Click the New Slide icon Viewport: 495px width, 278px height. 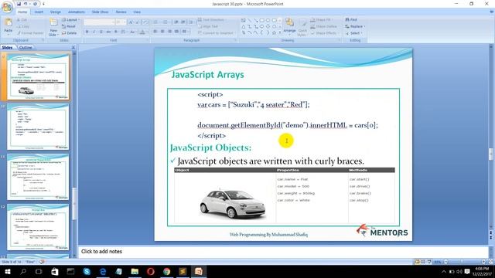[x=53, y=22]
